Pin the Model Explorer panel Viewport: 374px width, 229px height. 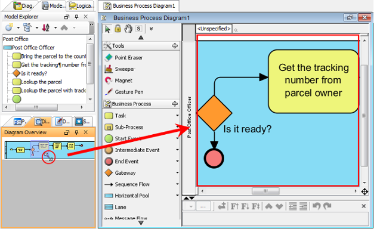click(x=76, y=17)
